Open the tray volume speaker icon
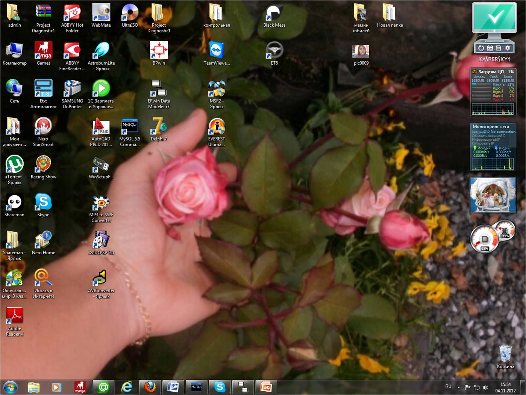526x395 pixels. point(486,387)
